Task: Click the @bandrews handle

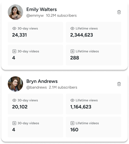Action: tap(37, 87)
